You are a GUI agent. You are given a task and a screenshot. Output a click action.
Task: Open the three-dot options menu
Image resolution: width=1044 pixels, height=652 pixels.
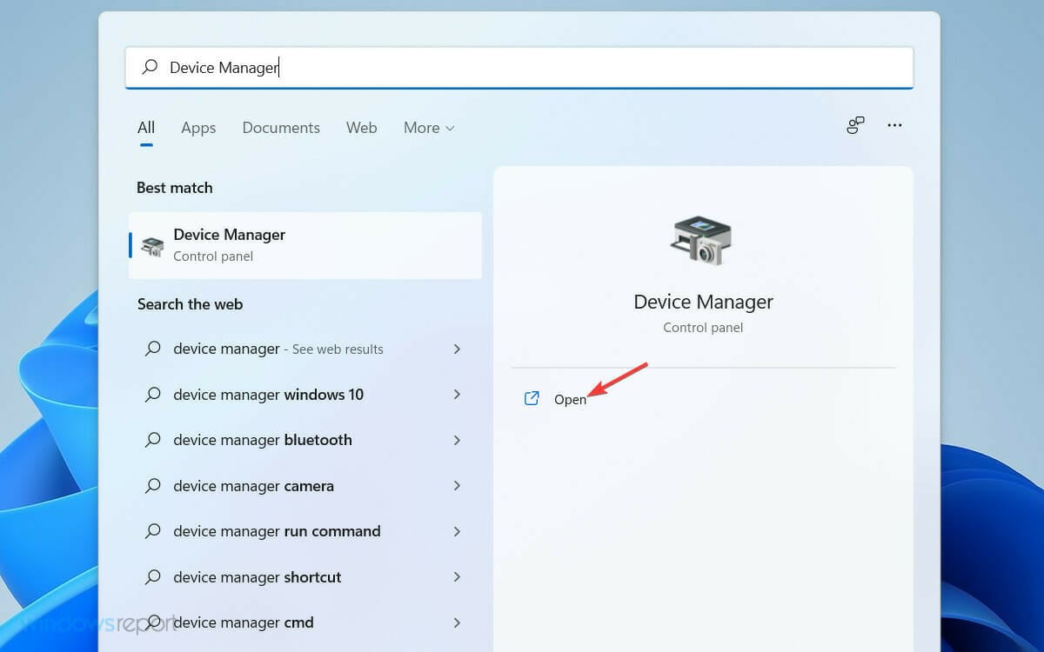pyautogui.click(x=894, y=125)
